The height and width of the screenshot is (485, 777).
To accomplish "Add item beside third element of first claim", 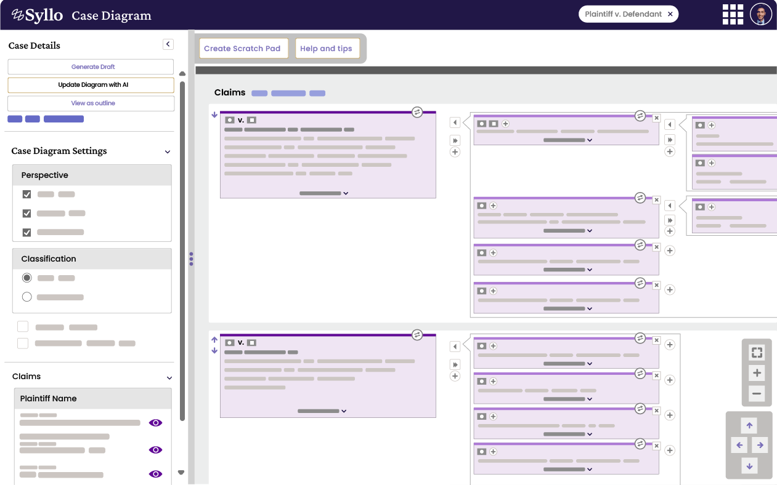I will 670,251.
